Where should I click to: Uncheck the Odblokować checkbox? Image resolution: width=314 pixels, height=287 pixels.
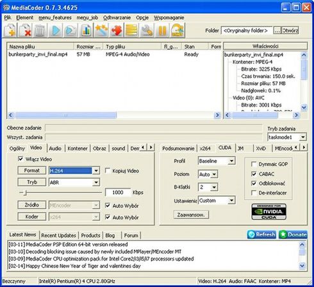[x=254, y=183]
